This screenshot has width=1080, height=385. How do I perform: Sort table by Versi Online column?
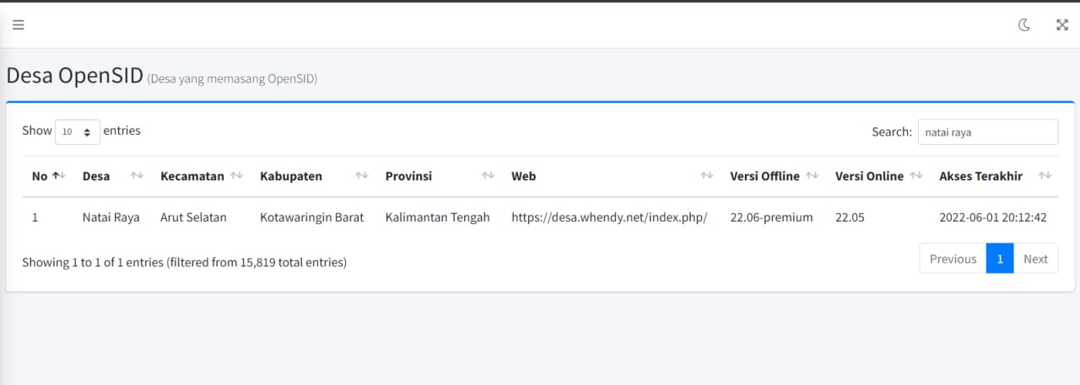pyautogui.click(x=877, y=176)
